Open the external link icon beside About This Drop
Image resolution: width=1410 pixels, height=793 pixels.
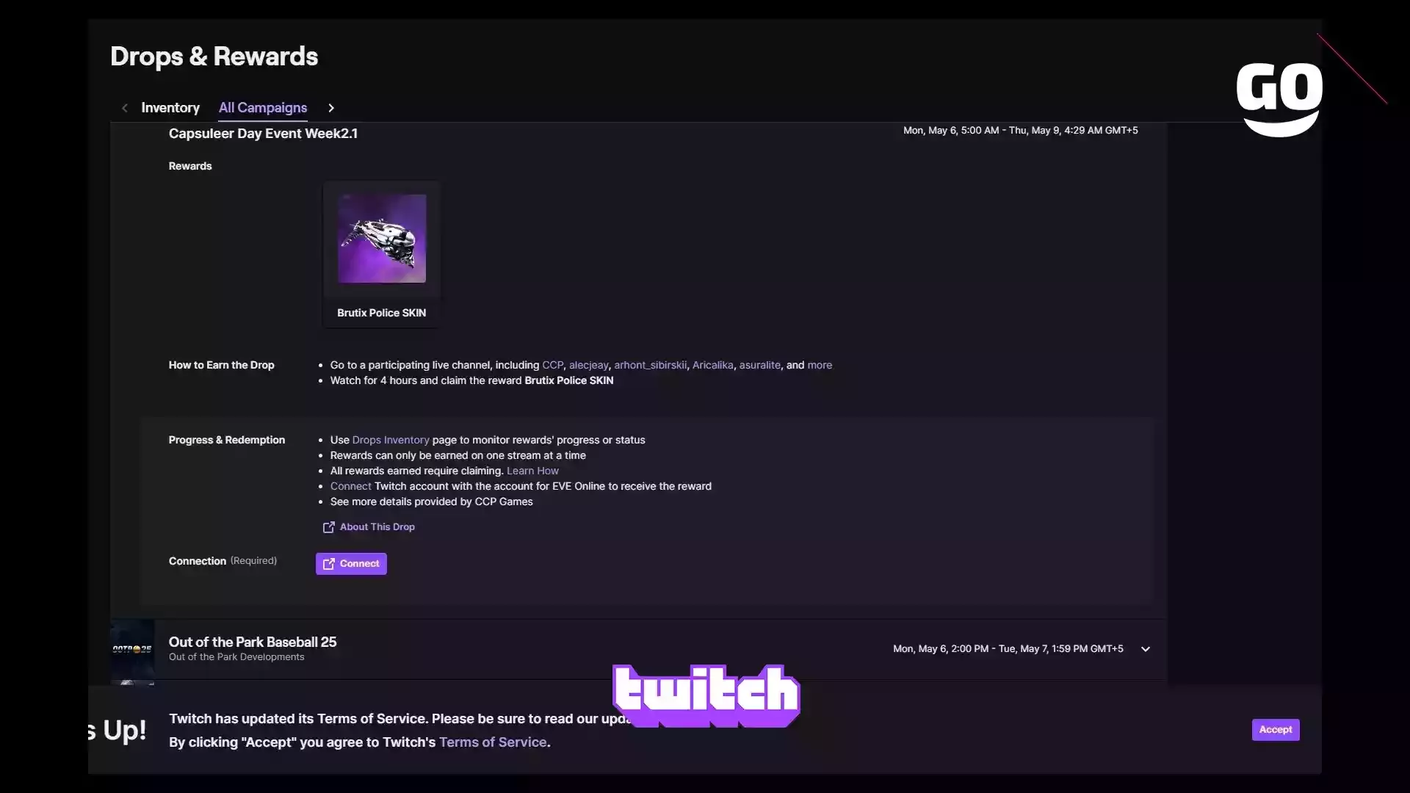(328, 527)
